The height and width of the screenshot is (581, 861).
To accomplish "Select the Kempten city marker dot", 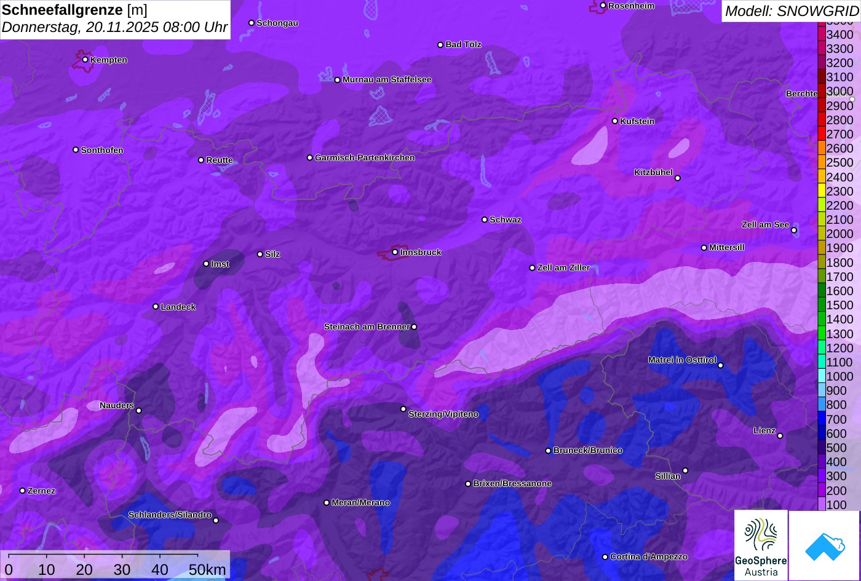I will tap(85, 60).
